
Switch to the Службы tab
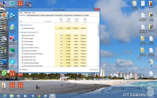point(86,15)
